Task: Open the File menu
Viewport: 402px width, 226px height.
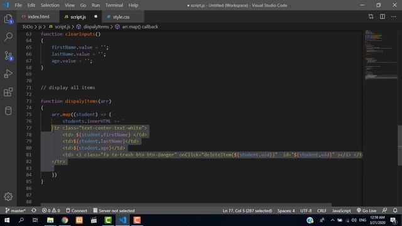Action: [18, 5]
